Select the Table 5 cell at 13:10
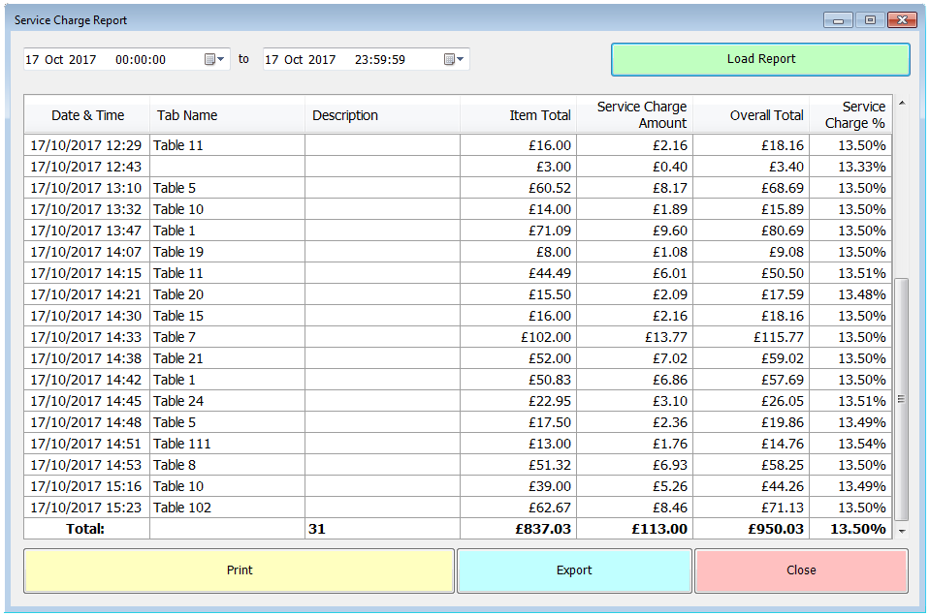Screen dimensions: 930x616 click(227, 188)
